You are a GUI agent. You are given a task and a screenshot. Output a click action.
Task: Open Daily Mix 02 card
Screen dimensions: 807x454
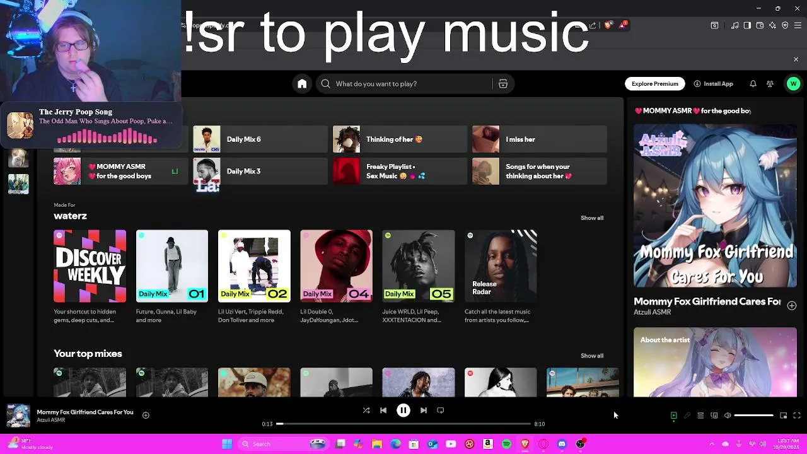tap(254, 277)
